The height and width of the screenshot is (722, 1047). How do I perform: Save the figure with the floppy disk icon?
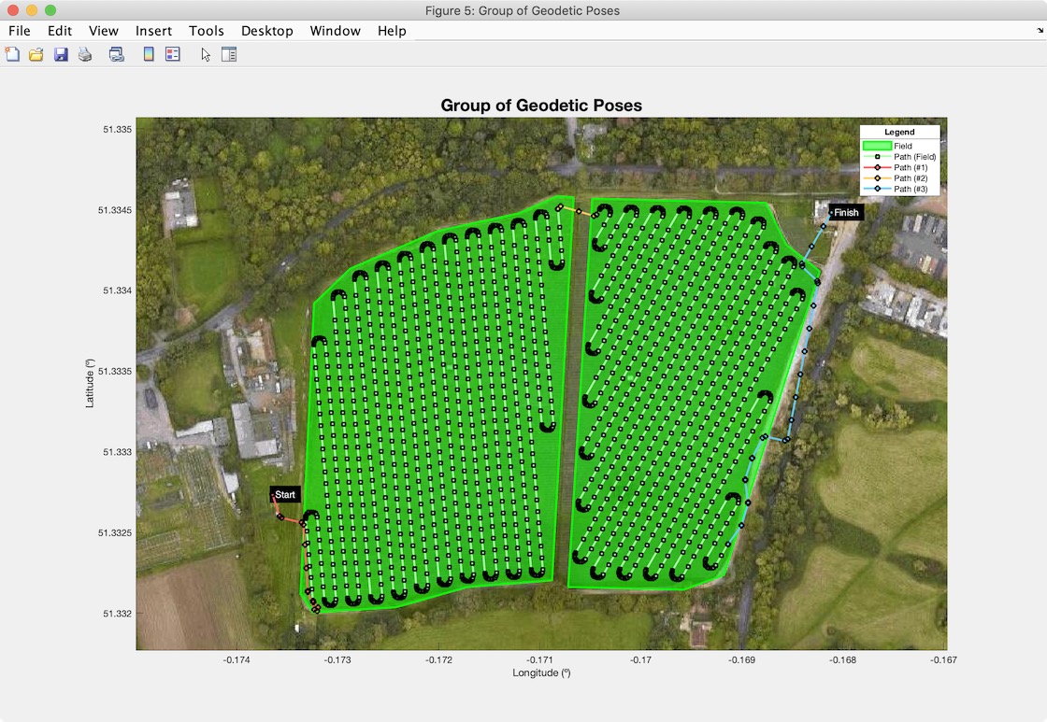coord(61,54)
